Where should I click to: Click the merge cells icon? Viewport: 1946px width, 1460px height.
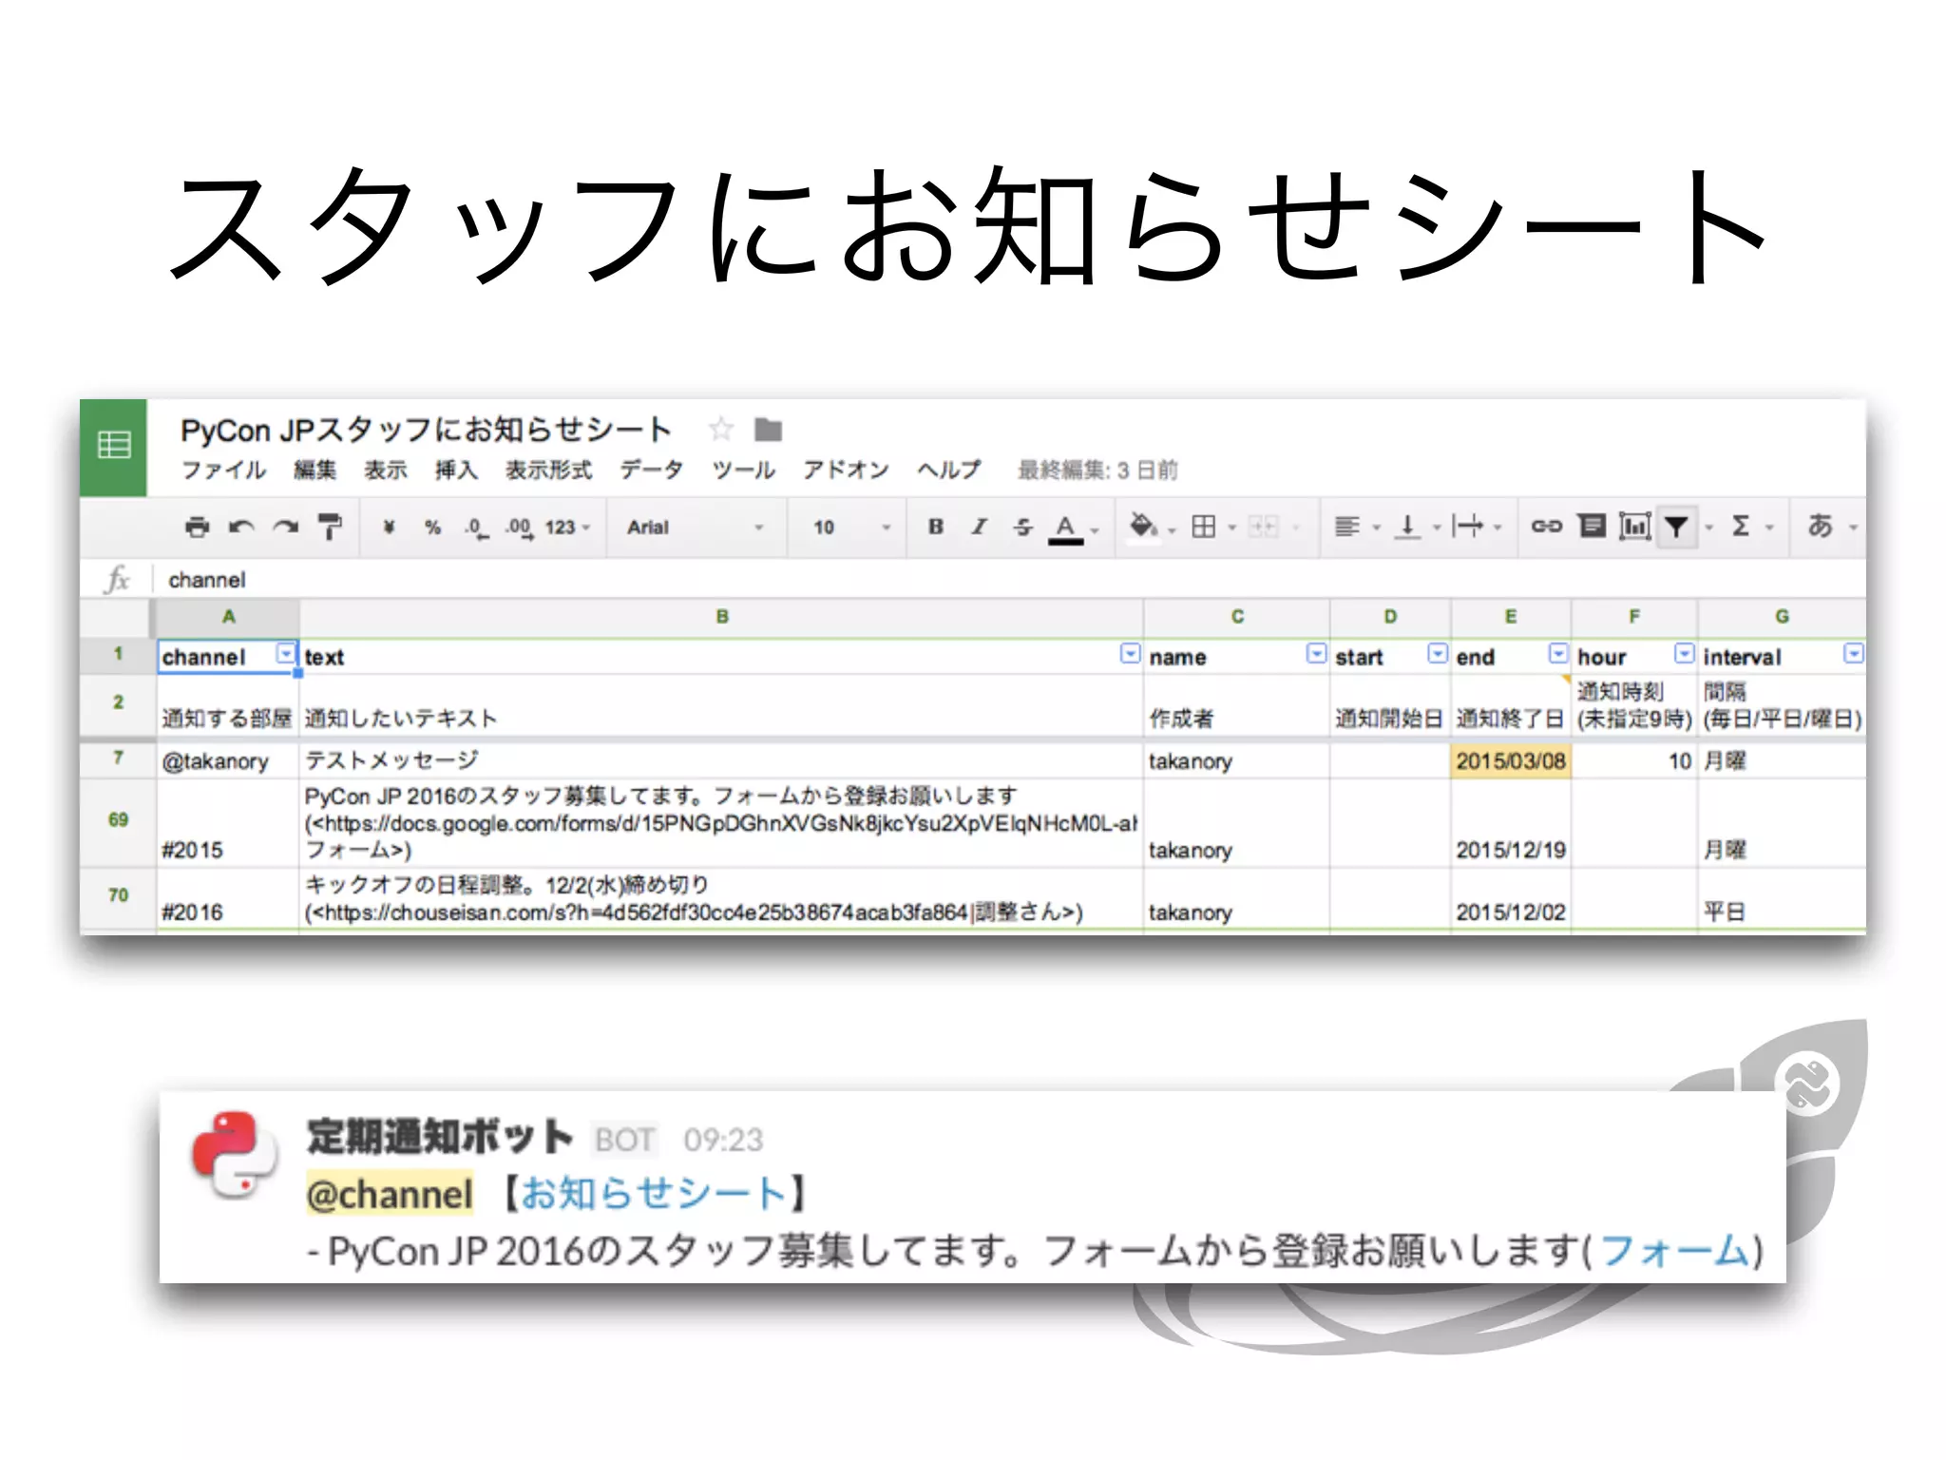(1263, 527)
